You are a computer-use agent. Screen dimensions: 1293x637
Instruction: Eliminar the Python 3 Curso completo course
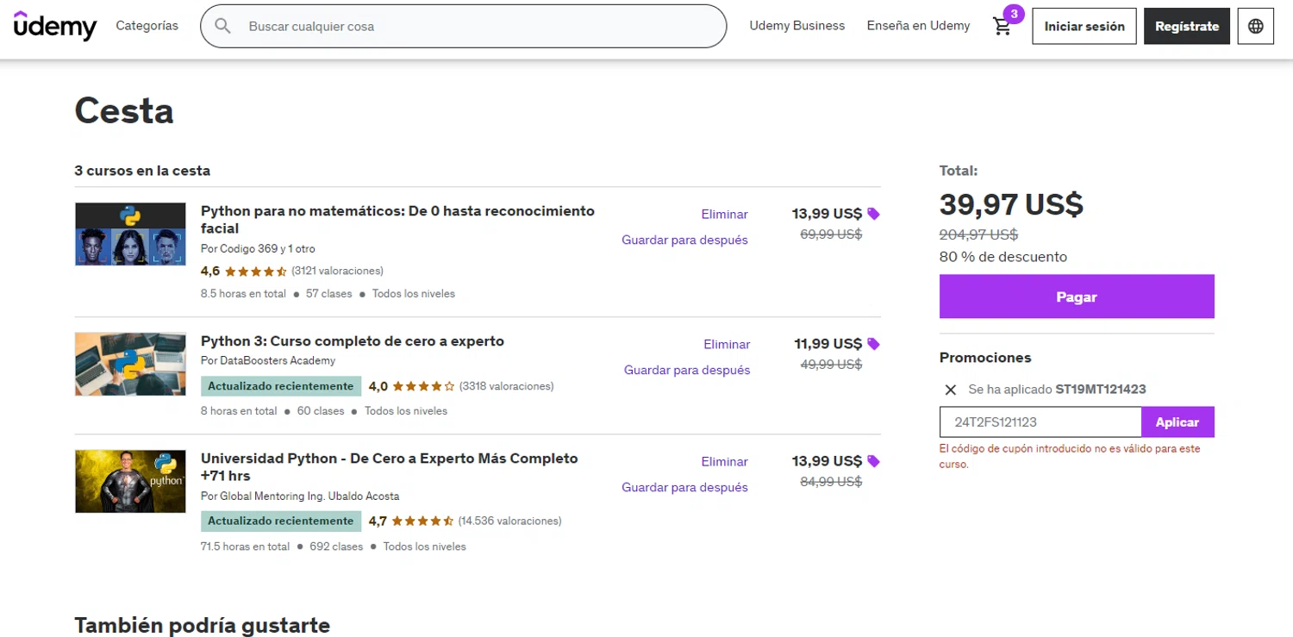[727, 344]
